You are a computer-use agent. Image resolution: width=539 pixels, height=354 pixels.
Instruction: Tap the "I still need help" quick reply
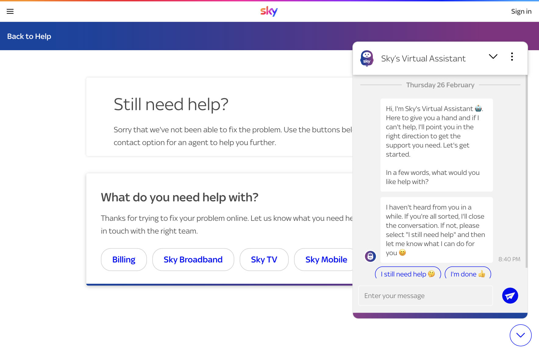click(x=408, y=274)
